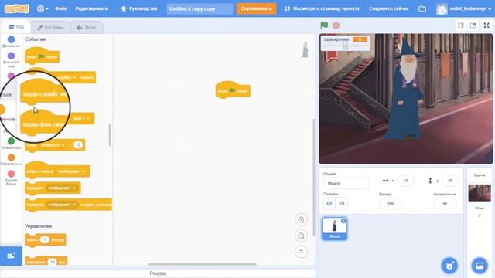Click the size field showing 100
The height and width of the screenshot is (278, 495).
click(x=391, y=204)
